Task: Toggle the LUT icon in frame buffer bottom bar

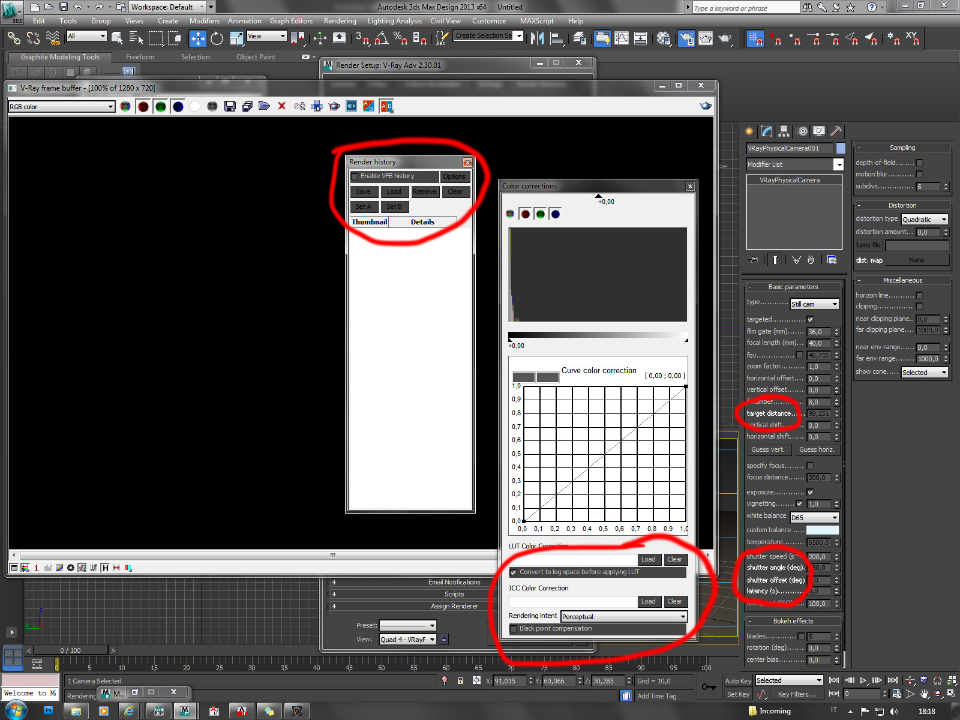Action: (94, 568)
